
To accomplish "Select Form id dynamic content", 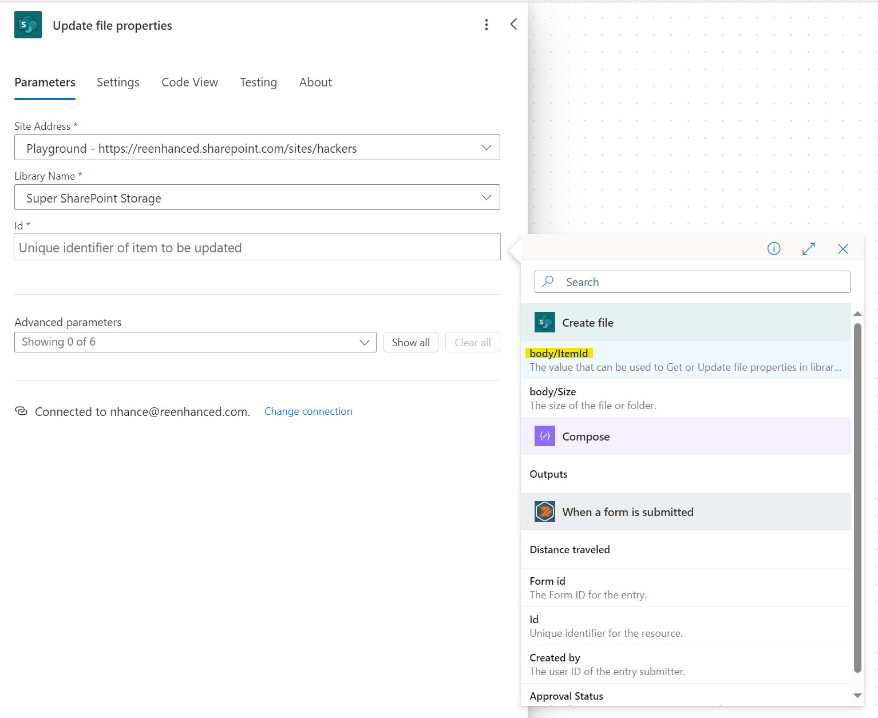I will (686, 588).
